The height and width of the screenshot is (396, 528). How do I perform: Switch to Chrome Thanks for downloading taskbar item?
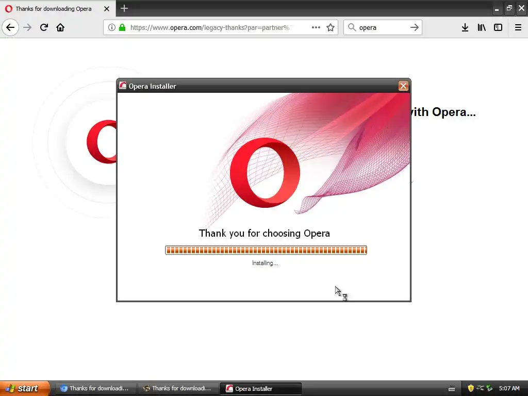(95, 389)
